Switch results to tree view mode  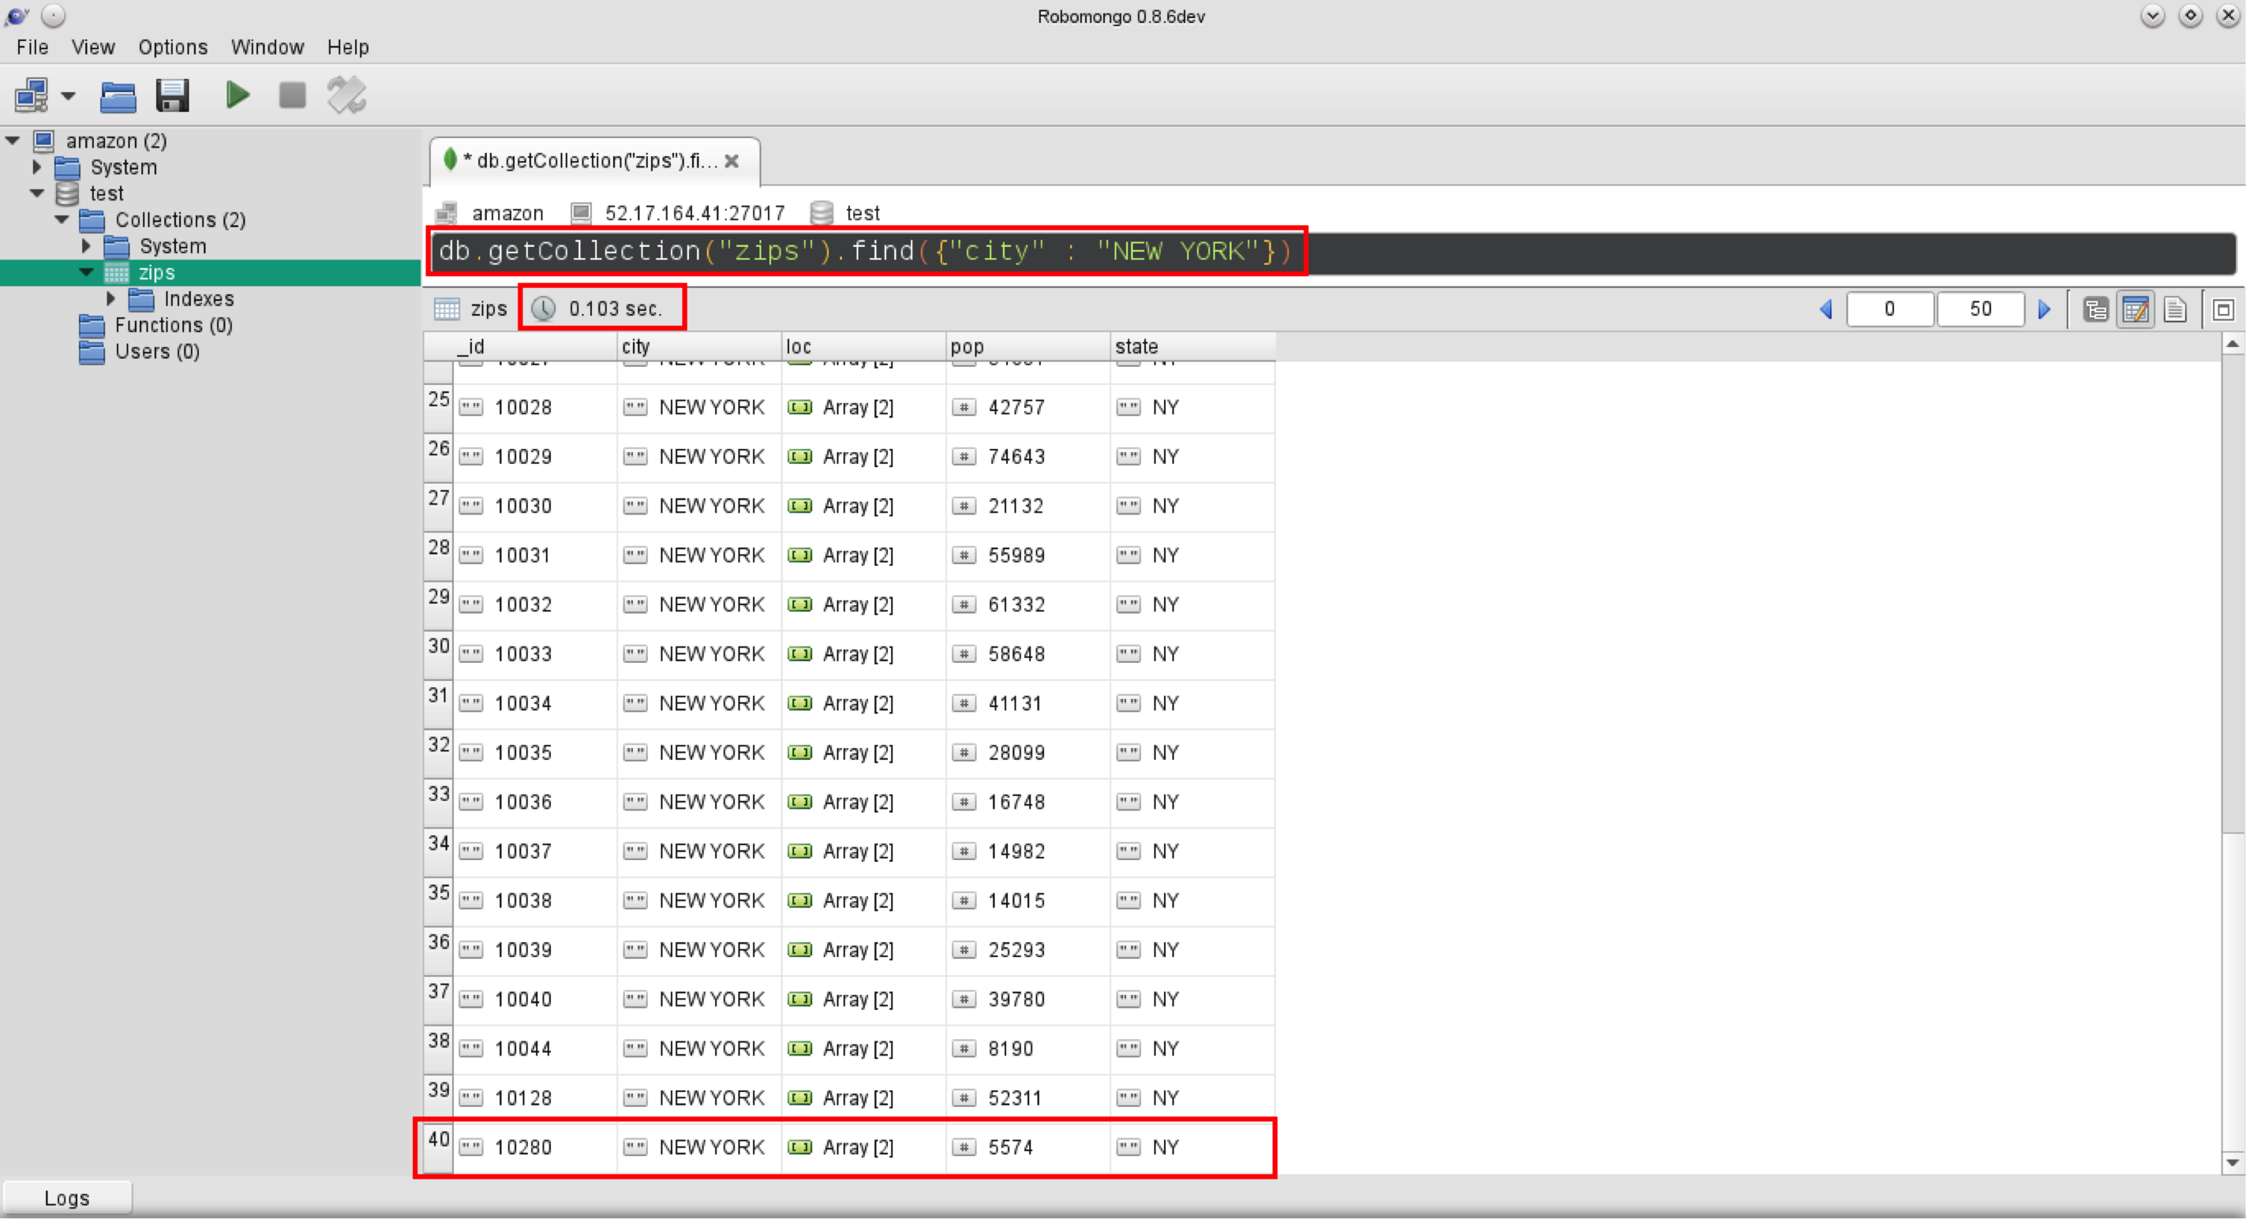2095,309
